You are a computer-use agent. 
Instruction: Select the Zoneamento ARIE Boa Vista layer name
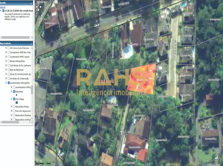[21, 52]
